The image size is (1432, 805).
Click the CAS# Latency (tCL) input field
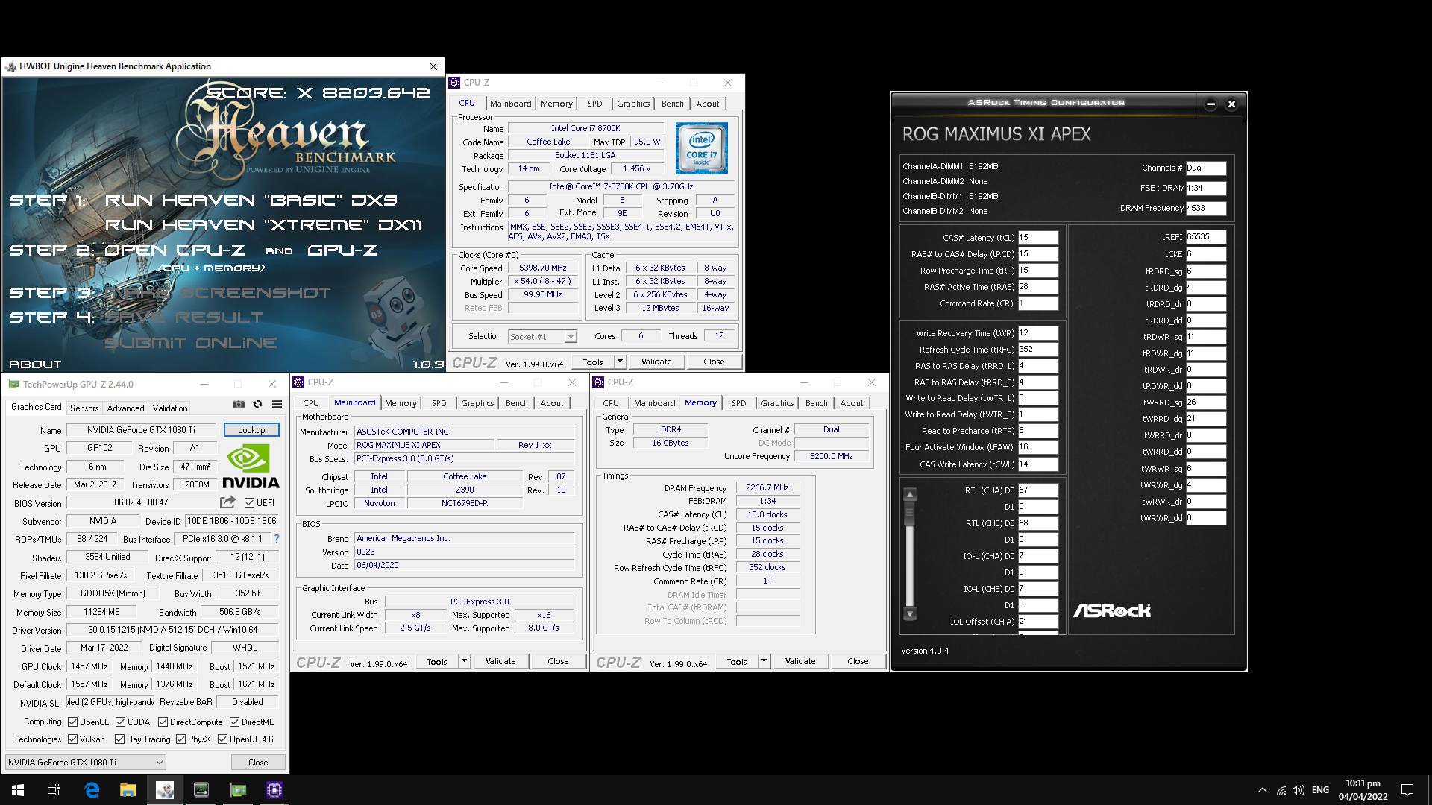(x=1038, y=238)
